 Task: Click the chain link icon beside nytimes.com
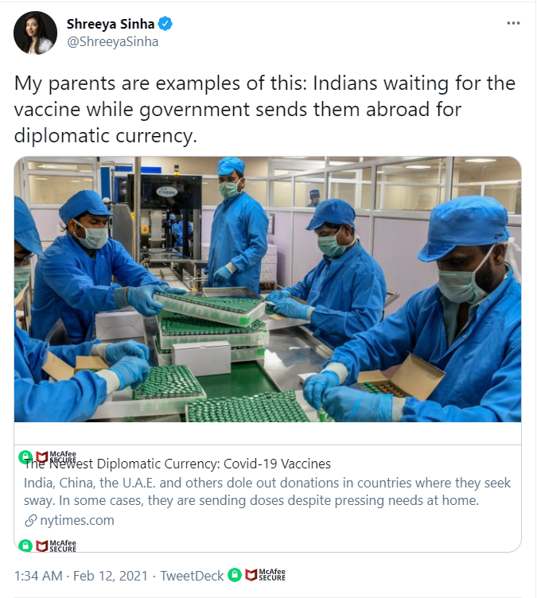(x=30, y=521)
